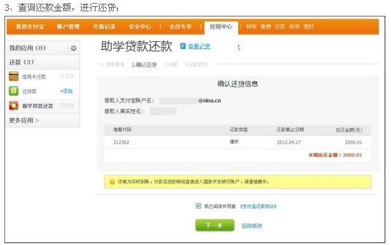Add the 还贷款 app via +添加
Viewport: 391px width, 245px height.
66,91
